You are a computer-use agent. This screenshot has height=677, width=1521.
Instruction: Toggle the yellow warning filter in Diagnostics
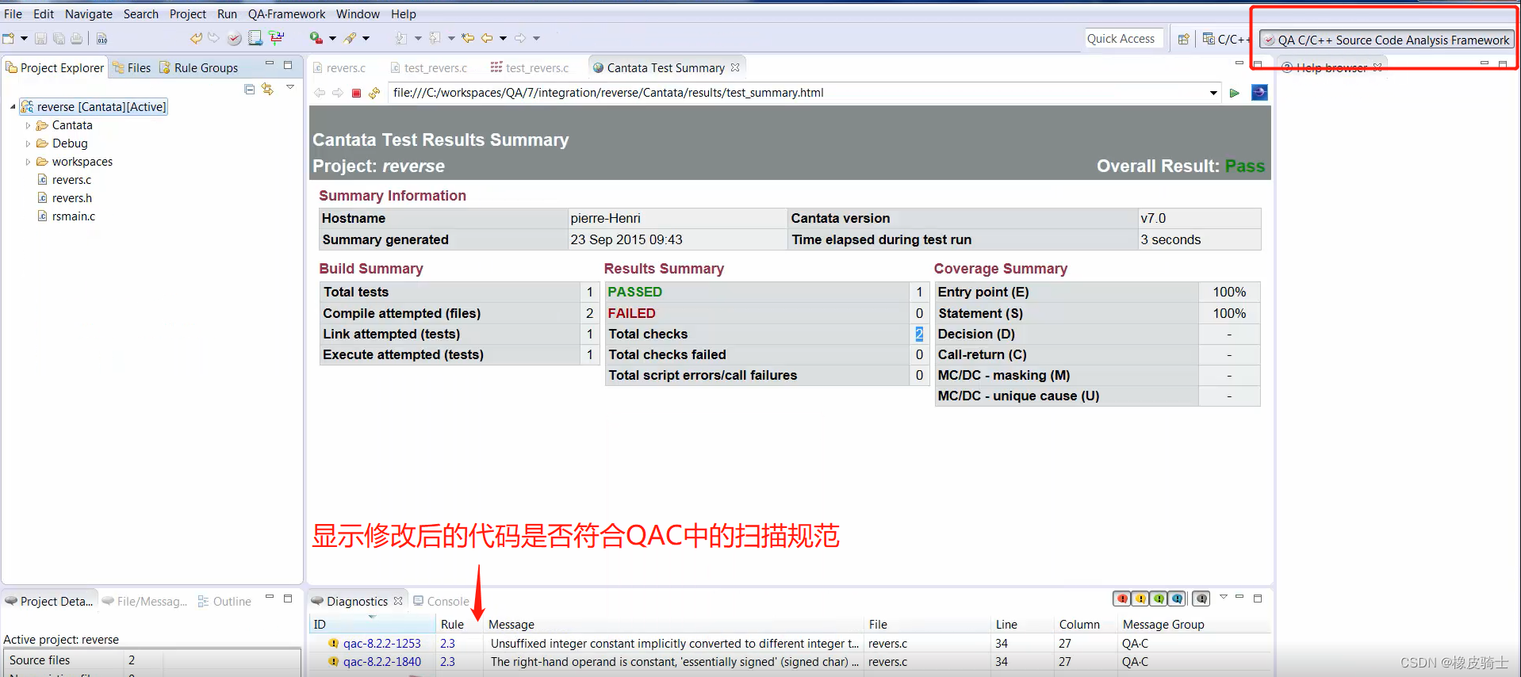click(1140, 599)
